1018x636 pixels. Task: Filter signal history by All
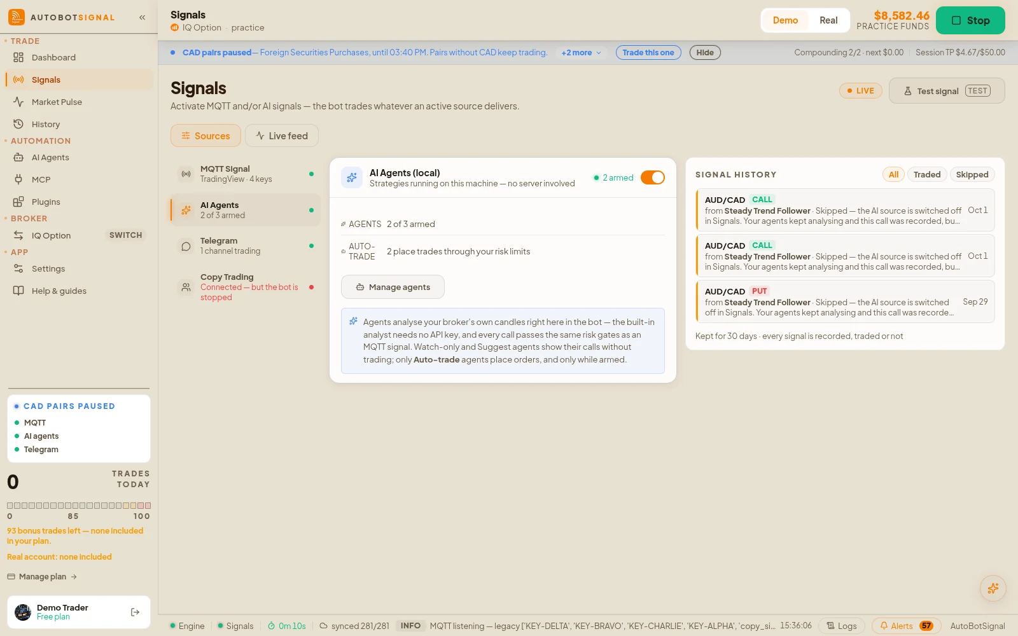coord(893,174)
